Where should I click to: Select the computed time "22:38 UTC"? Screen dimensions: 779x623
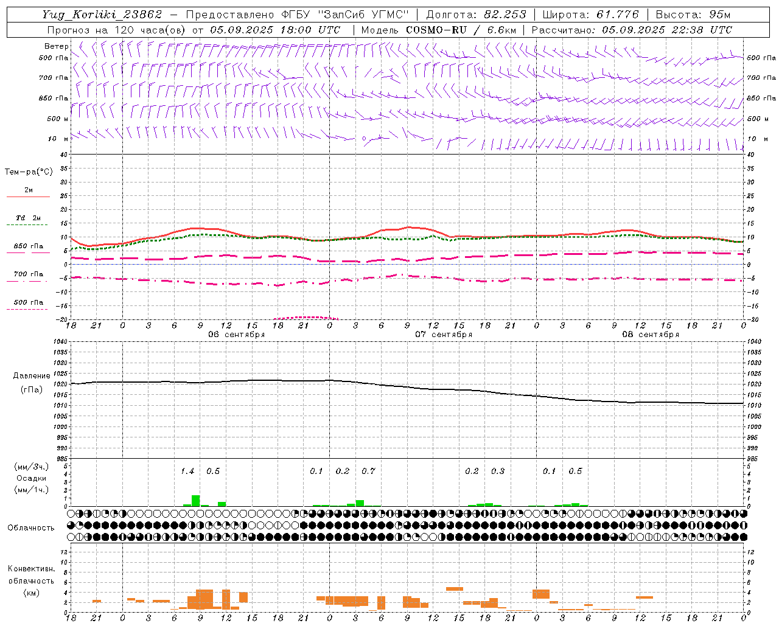point(702,30)
